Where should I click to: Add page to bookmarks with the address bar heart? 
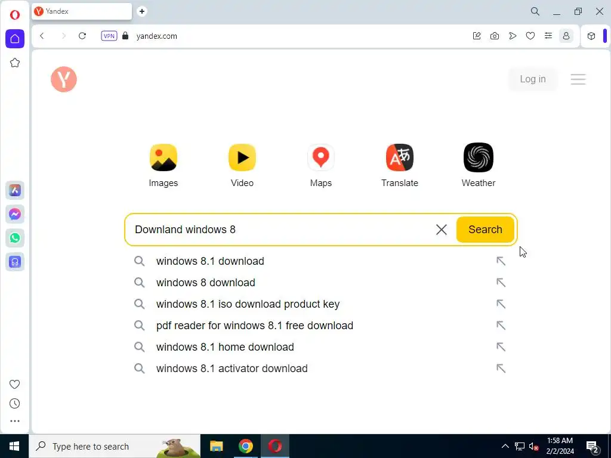coord(530,36)
